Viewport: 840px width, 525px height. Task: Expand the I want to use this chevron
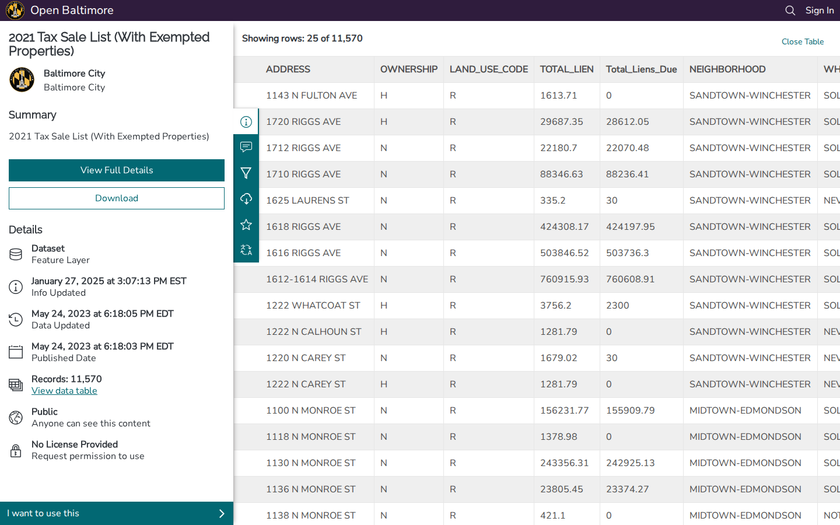(x=222, y=513)
